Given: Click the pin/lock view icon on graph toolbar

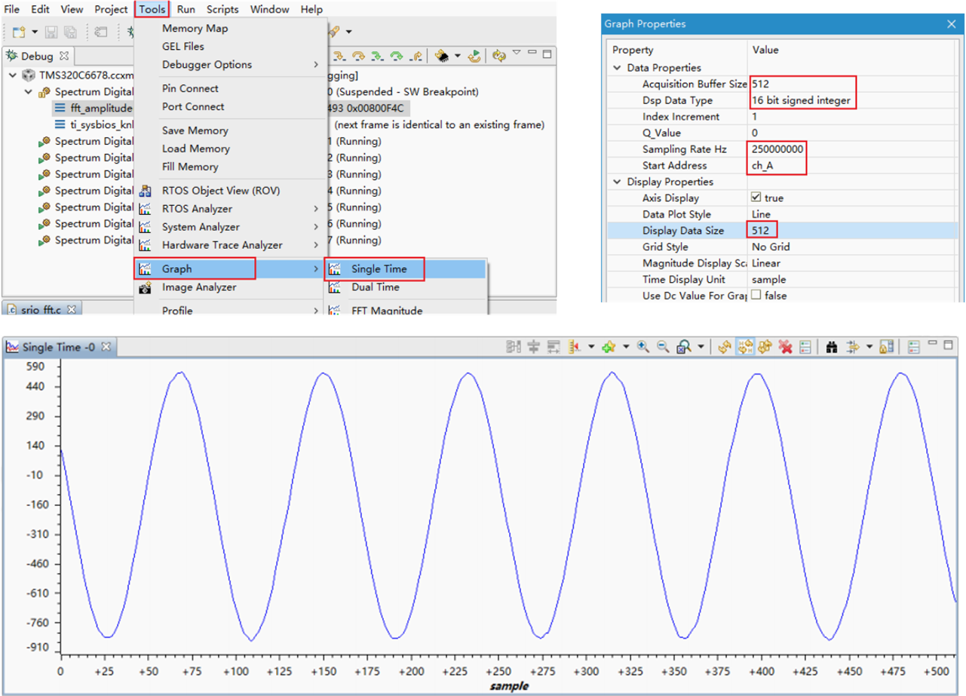Looking at the screenshot, I should point(886,347).
